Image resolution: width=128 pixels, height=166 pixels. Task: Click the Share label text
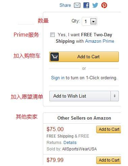pos(65,5)
